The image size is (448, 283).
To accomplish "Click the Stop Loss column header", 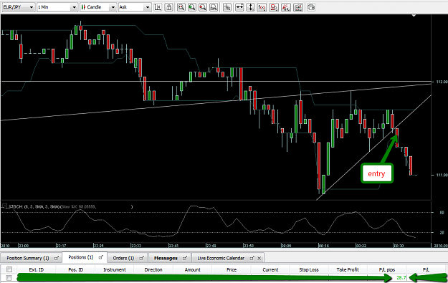I will pos(309,269).
